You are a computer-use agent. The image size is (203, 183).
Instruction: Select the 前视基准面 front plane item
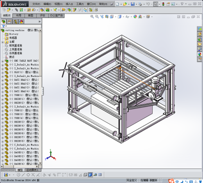pyautogui.click(x=16, y=46)
